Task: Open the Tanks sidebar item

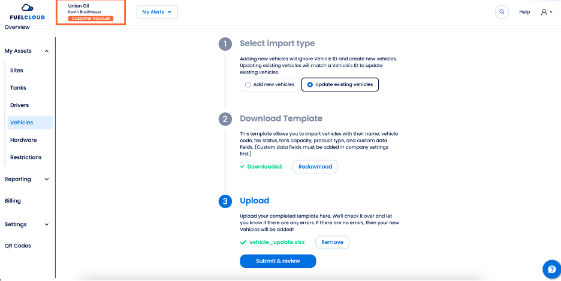Action: click(18, 88)
